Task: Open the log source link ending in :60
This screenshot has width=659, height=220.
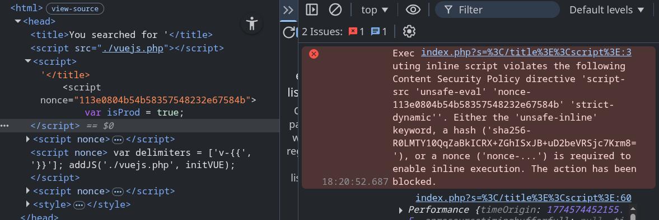Action: (524, 198)
